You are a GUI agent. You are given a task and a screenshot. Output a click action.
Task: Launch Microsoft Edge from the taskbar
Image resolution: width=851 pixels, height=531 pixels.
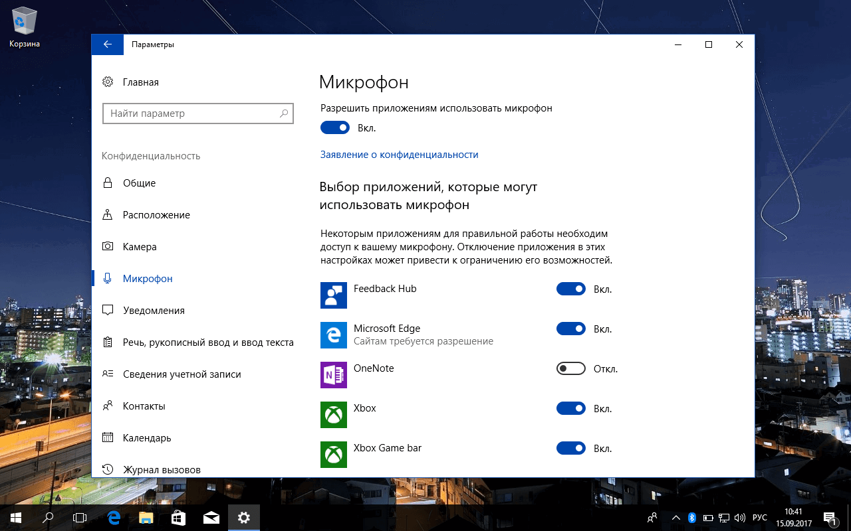114,517
